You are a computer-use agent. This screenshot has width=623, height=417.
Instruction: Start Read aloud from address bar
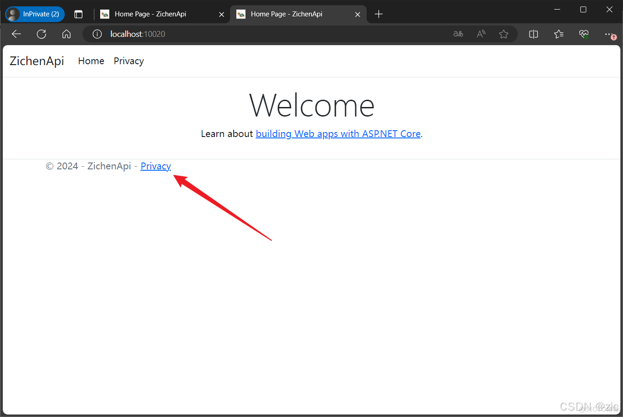(481, 34)
